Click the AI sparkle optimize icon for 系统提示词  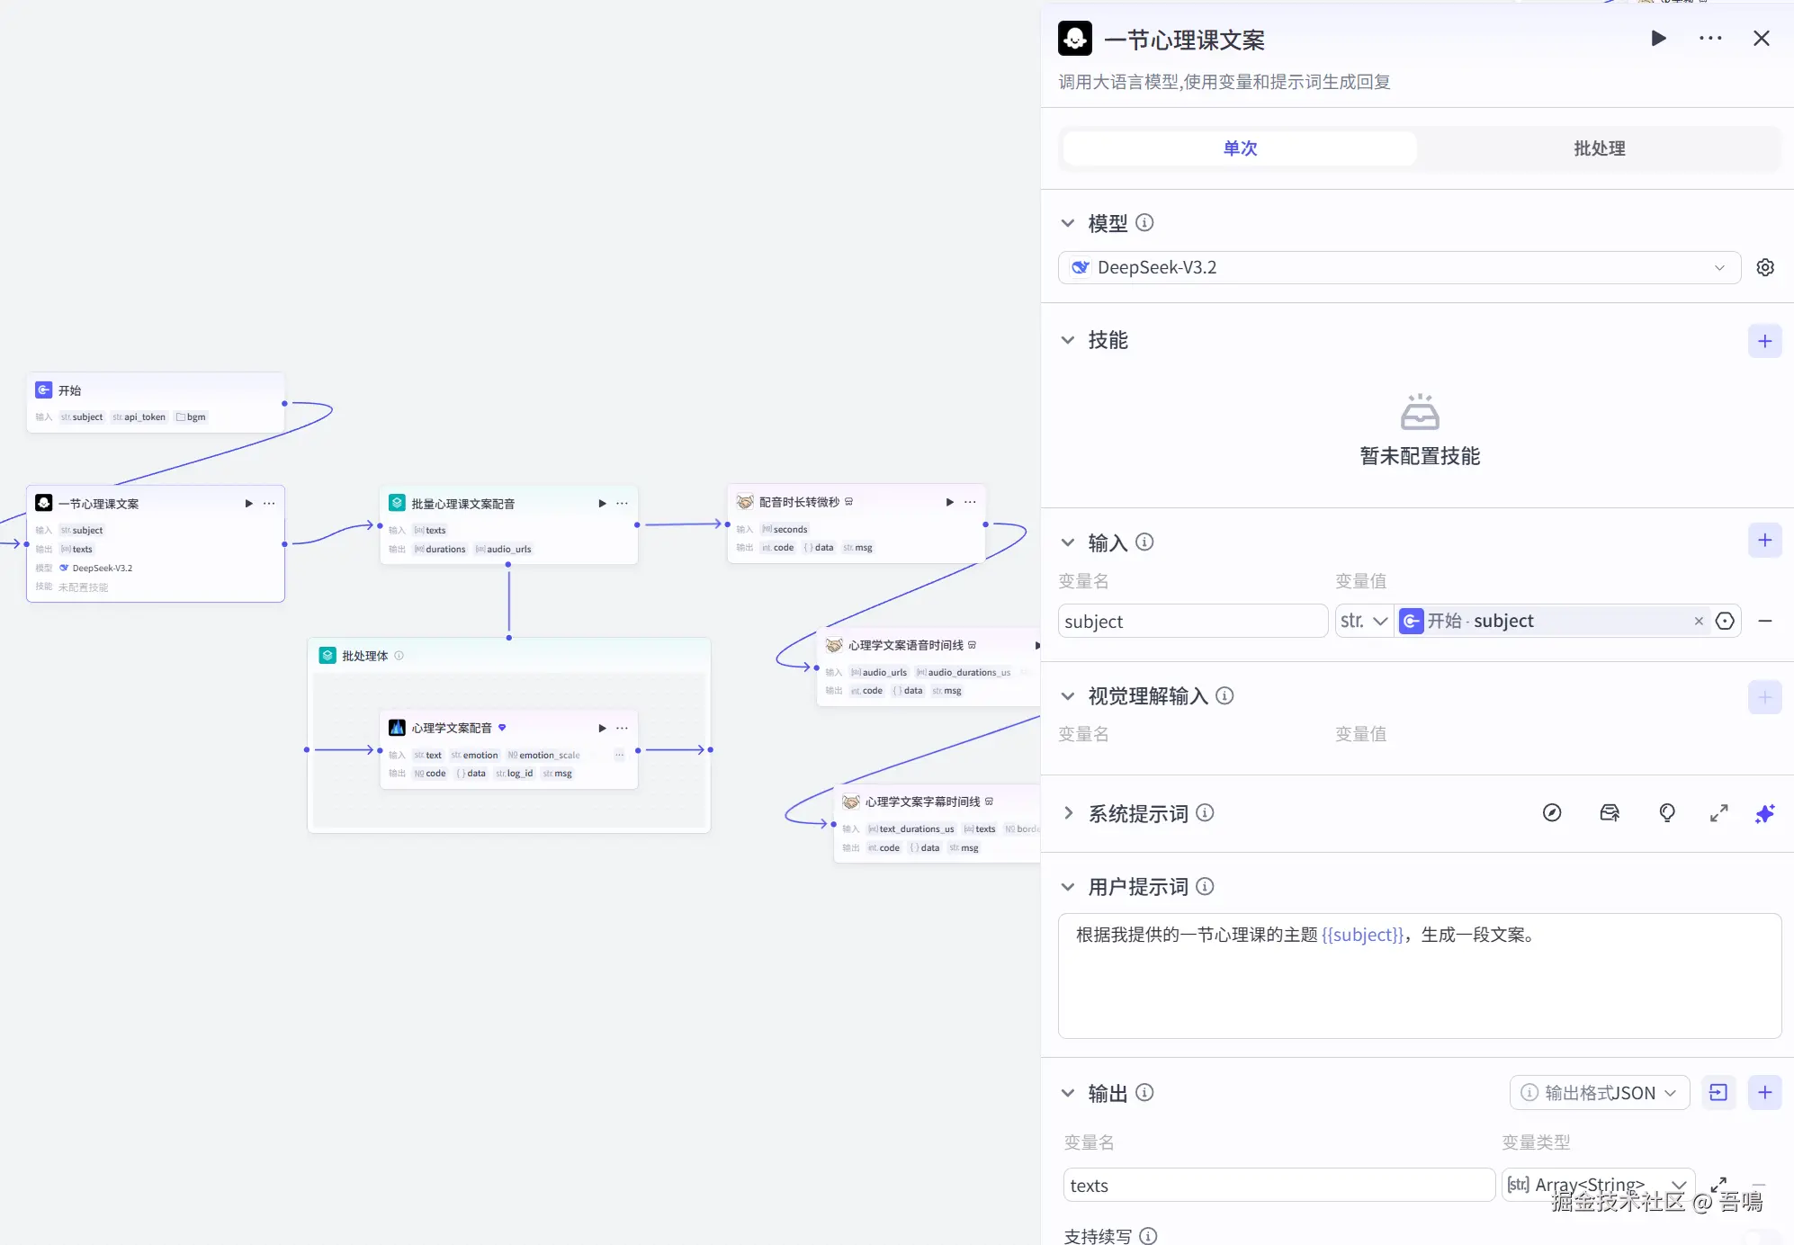pyautogui.click(x=1764, y=813)
